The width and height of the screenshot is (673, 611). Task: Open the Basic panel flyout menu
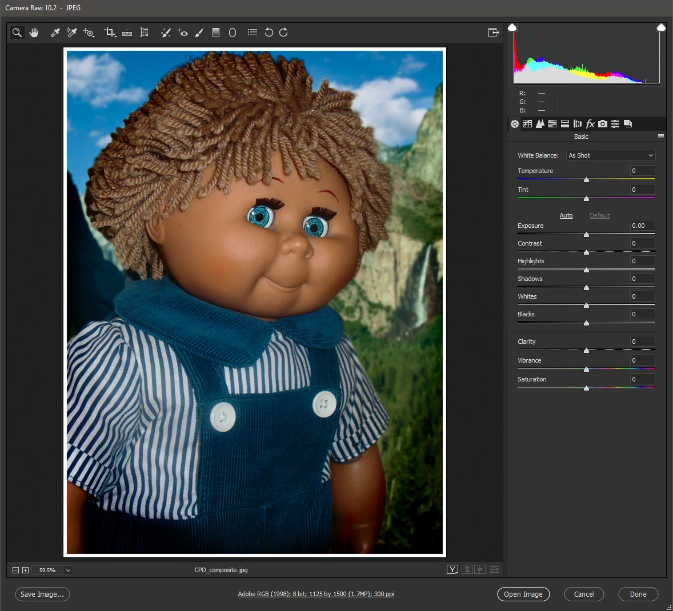[x=661, y=136]
